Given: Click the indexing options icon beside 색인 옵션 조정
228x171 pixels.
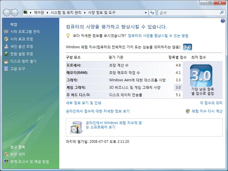Looking at the screenshot, I should pyautogui.click(x=6, y=46).
